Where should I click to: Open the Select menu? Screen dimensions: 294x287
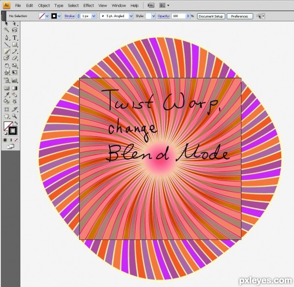click(73, 5)
